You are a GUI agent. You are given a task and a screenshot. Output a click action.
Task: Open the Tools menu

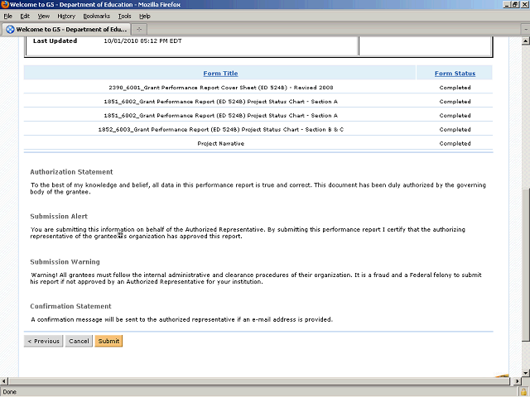[124, 16]
